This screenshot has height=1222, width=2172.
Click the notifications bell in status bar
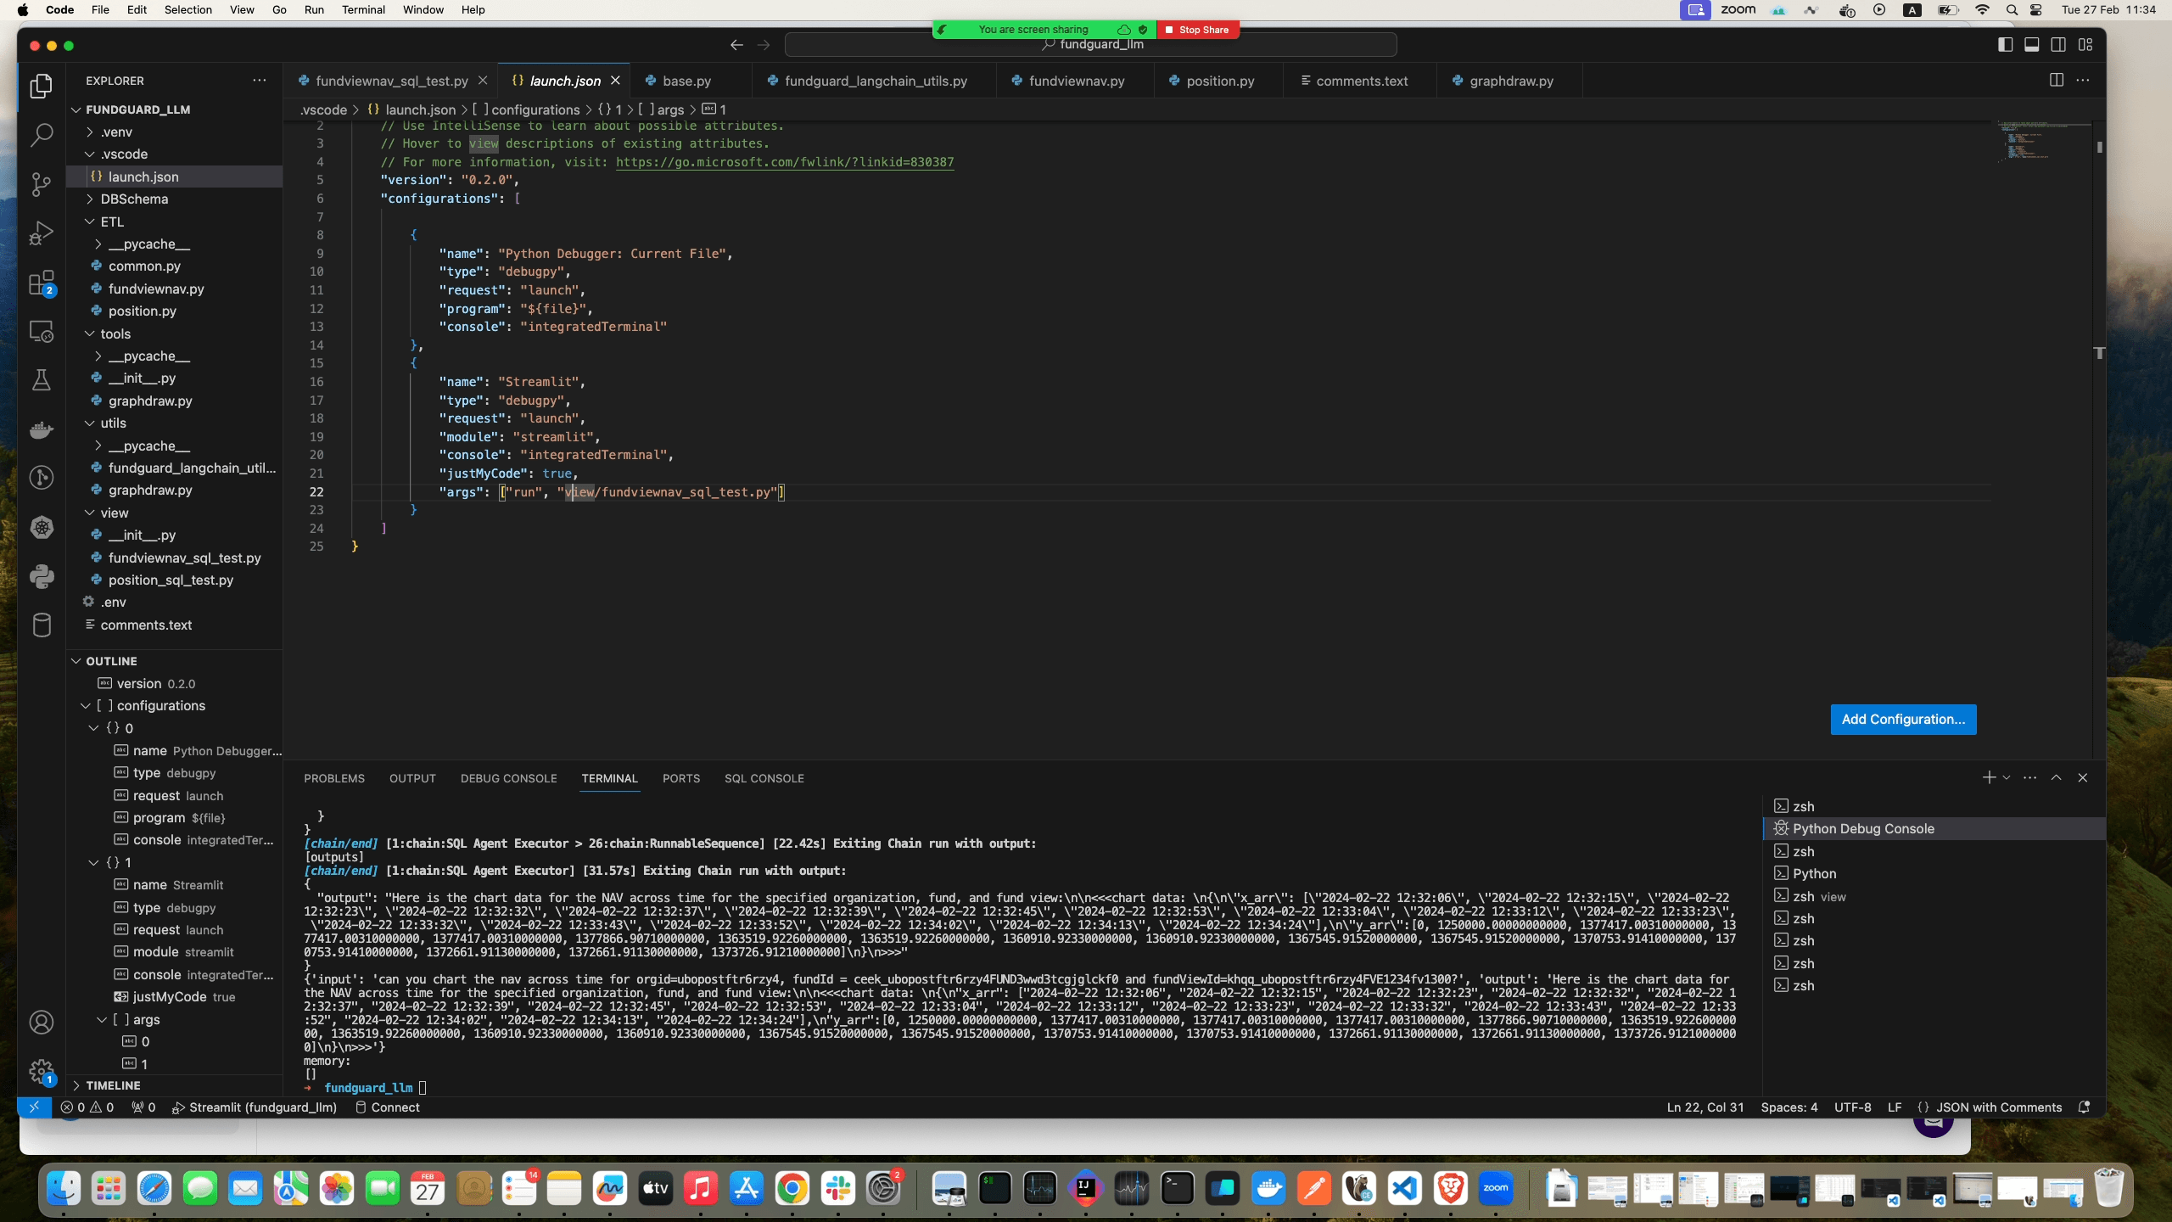point(2084,1107)
